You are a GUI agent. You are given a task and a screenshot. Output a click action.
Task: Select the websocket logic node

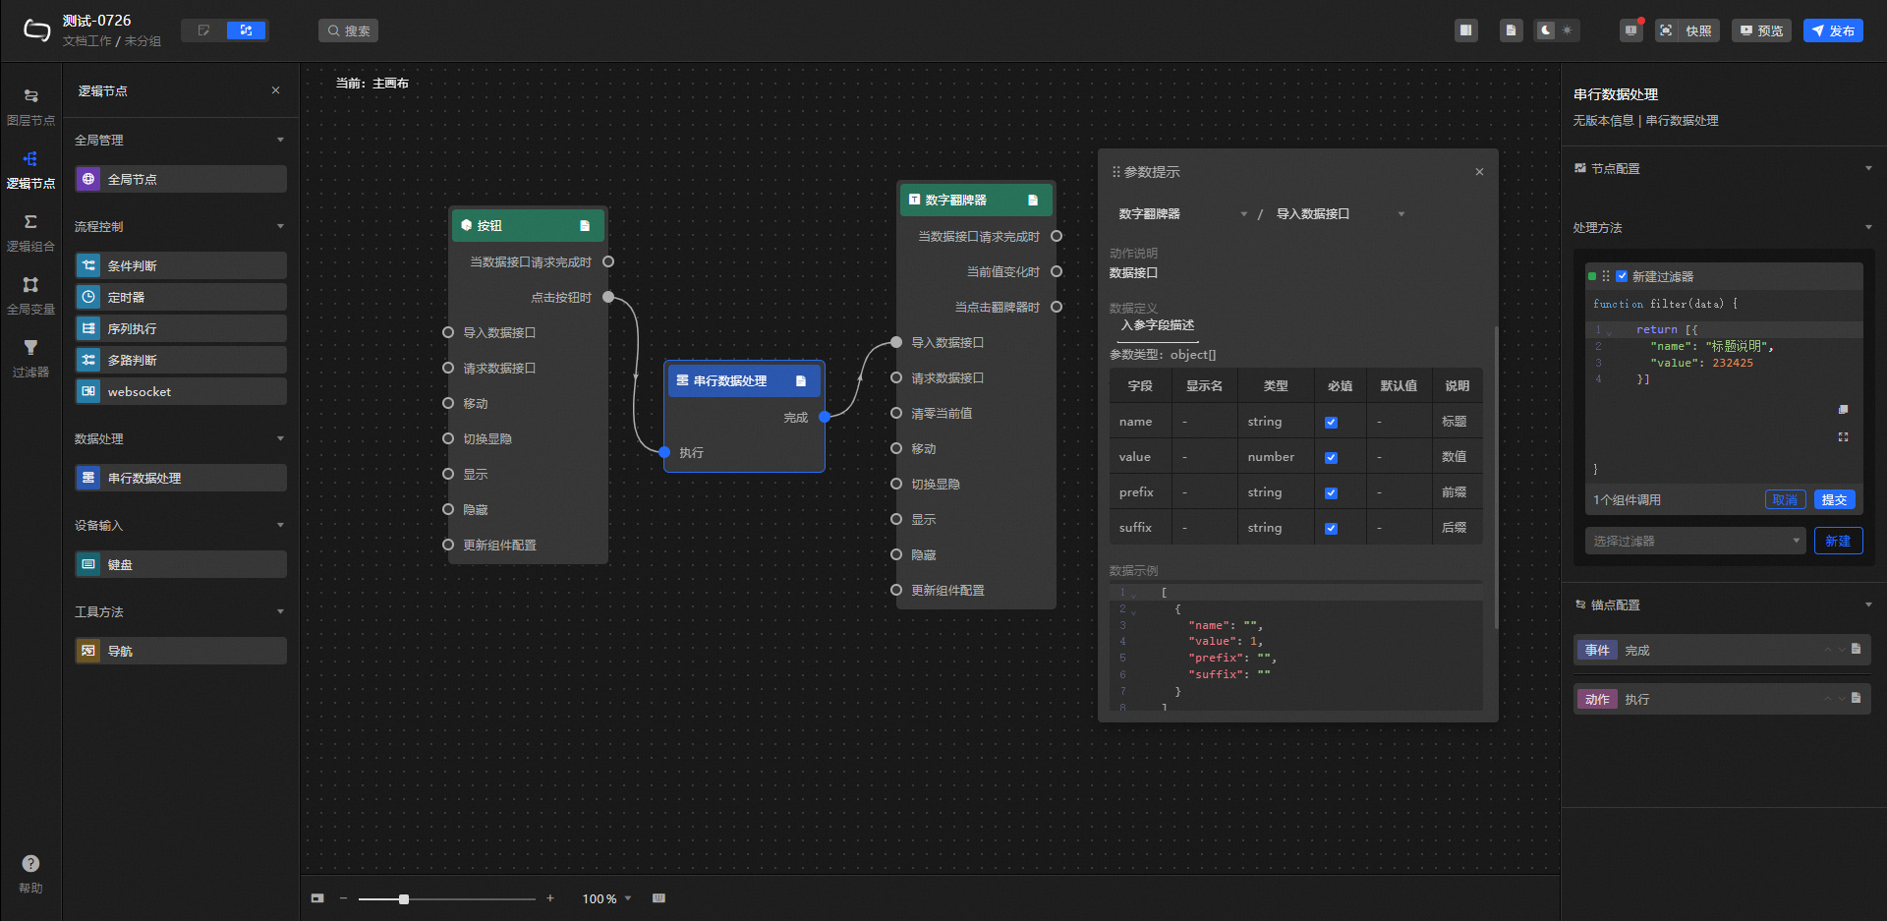pos(181,391)
